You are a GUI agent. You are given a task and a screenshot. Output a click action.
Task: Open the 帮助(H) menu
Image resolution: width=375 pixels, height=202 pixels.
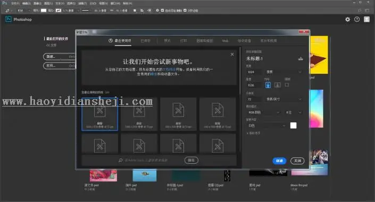[x=127, y=3]
